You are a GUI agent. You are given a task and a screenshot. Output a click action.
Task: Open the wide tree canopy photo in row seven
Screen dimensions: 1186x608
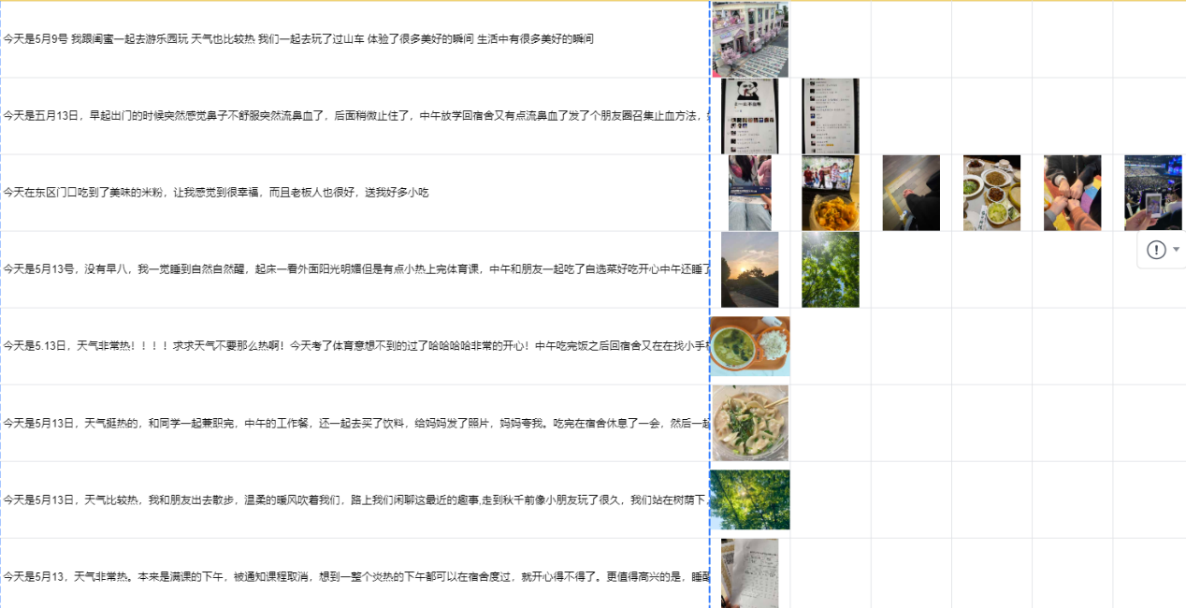(x=749, y=499)
